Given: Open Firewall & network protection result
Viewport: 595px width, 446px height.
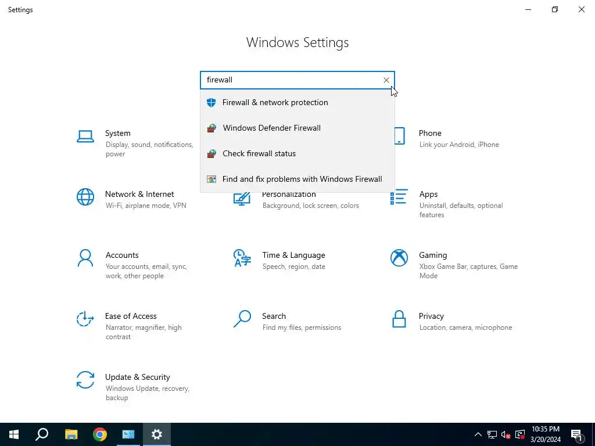Looking at the screenshot, I should pos(297,102).
